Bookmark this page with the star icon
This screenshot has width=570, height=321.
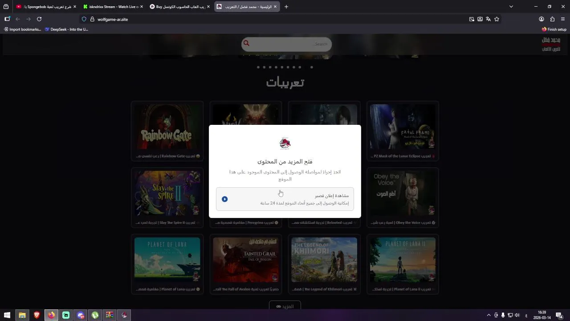[x=497, y=19]
